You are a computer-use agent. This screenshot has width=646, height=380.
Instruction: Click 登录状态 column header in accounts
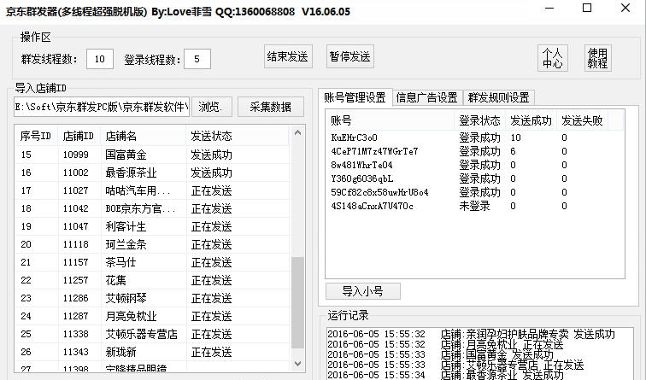[x=479, y=120]
